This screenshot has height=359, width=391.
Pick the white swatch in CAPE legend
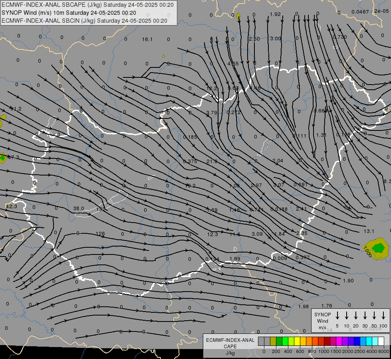[x=381, y=341]
